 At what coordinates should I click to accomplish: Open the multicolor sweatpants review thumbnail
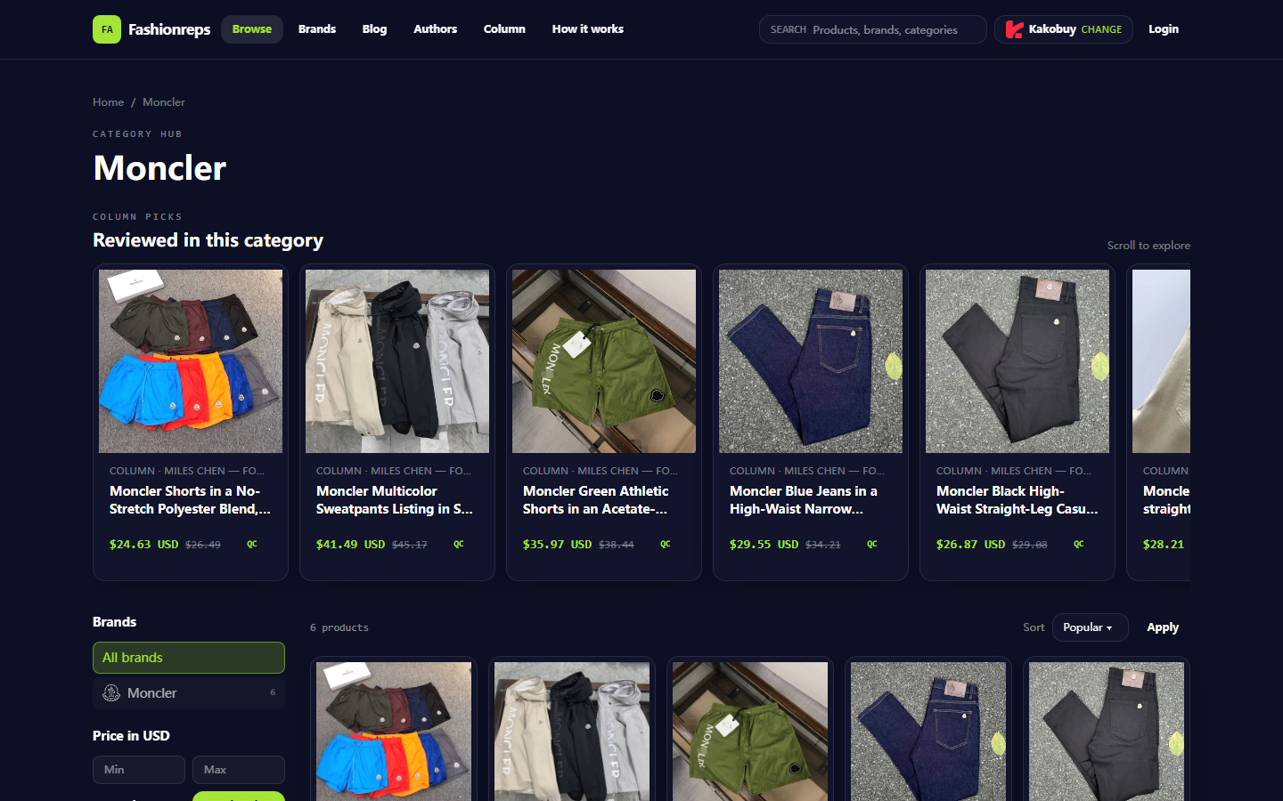coord(397,361)
